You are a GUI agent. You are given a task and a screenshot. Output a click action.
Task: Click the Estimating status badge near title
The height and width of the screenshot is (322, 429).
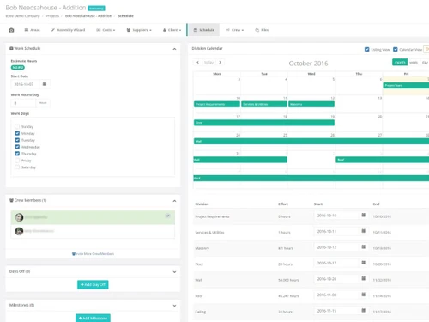pyautogui.click(x=96, y=9)
